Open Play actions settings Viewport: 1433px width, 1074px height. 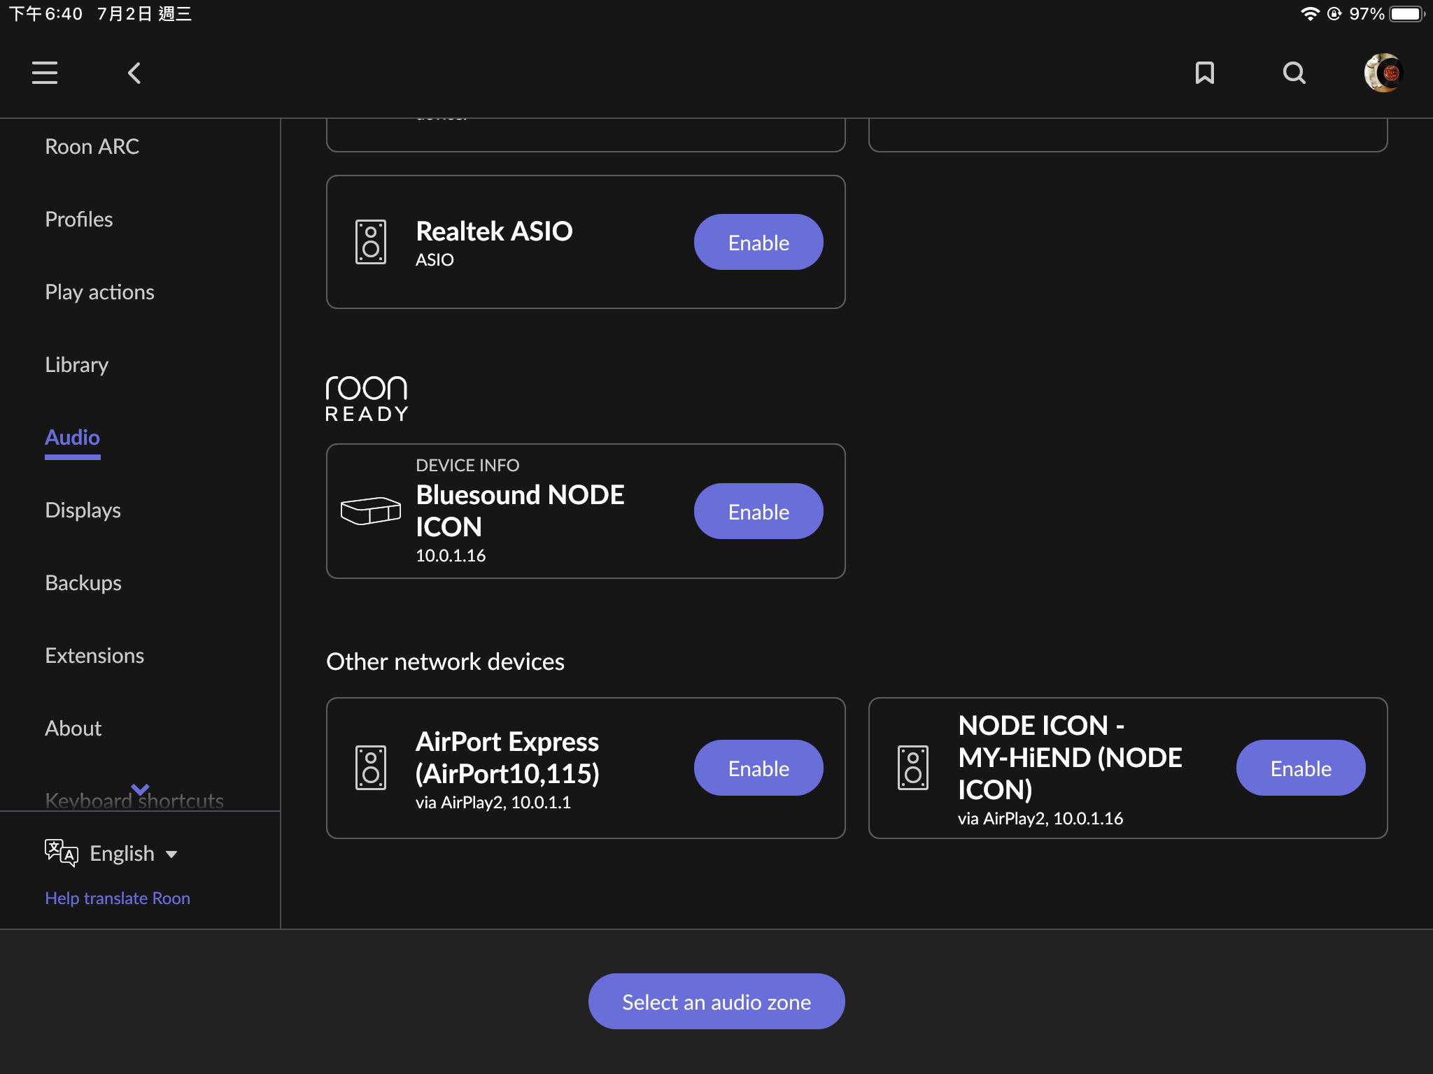99,292
